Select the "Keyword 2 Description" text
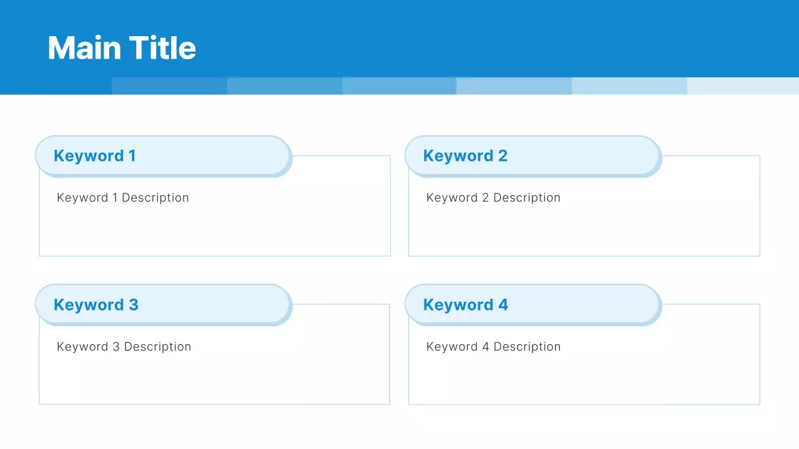Viewport: 799px width, 449px height. click(x=493, y=198)
